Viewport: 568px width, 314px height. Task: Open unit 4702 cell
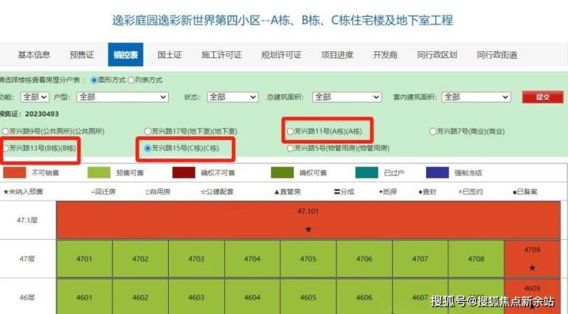coord(140,259)
